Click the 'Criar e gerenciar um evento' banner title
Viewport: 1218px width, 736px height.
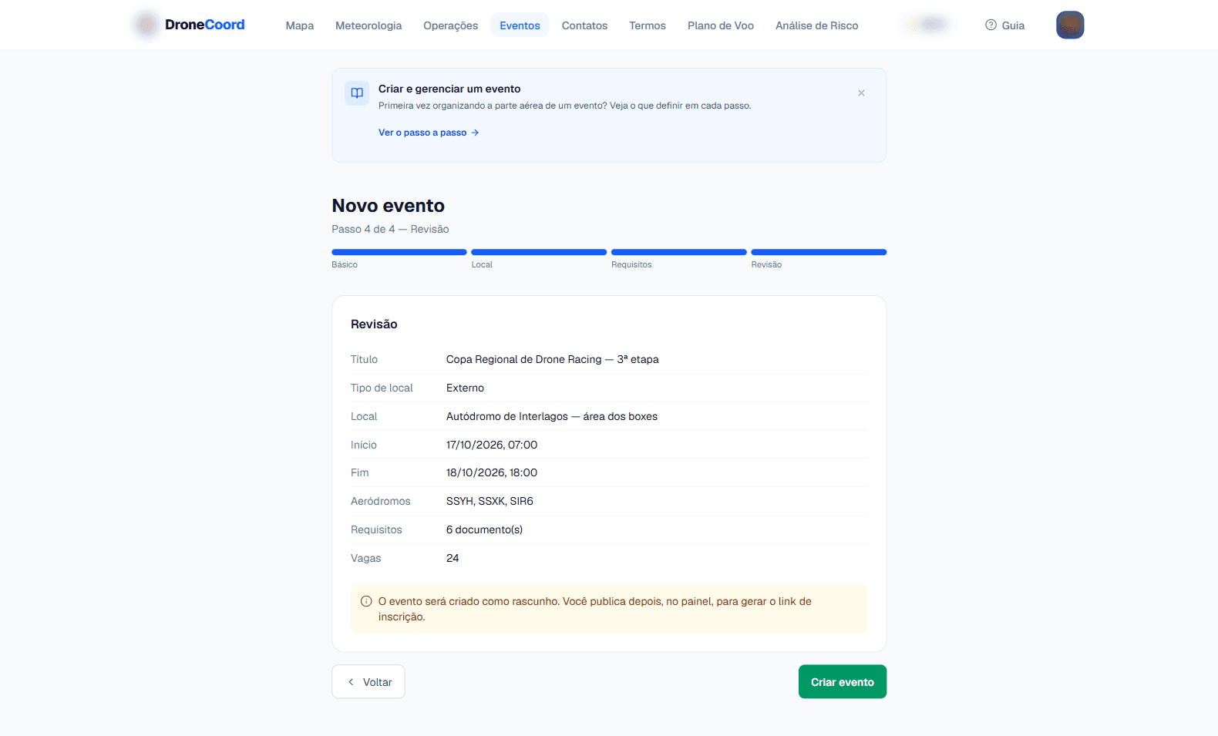[x=449, y=89]
